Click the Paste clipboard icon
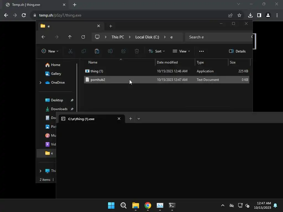This screenshot has height=212, width=283. click(97, 51)
